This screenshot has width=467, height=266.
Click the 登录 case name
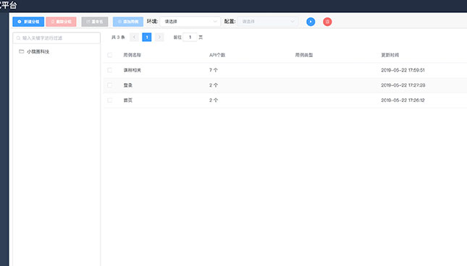pyautogui.click(x=127, y=85)
